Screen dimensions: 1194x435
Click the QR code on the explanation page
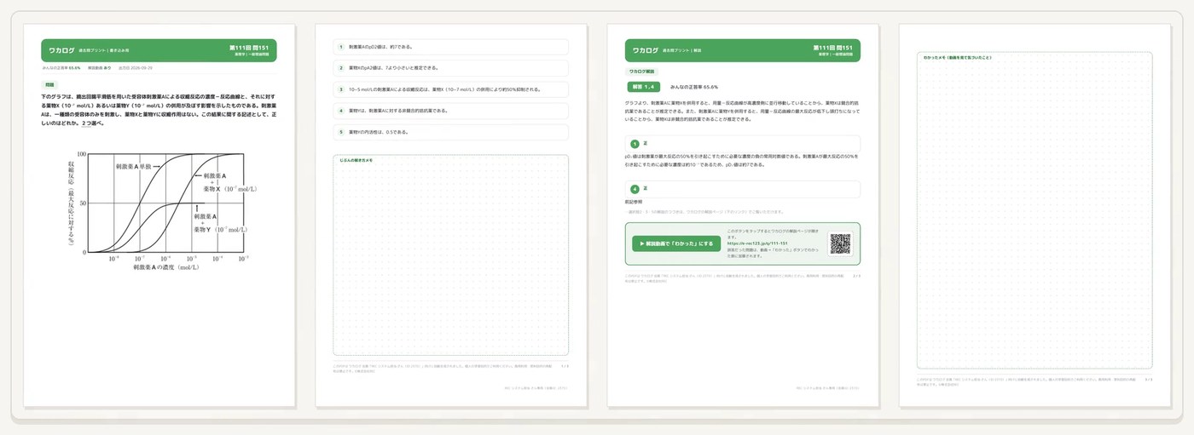click(x=840, y=243)
